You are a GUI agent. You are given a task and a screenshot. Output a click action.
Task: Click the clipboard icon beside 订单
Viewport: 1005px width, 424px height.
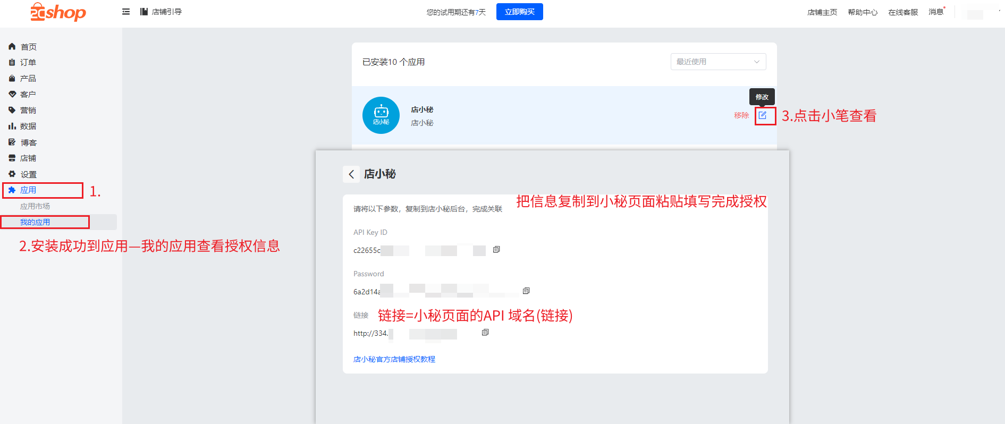(x=12, y=63)
